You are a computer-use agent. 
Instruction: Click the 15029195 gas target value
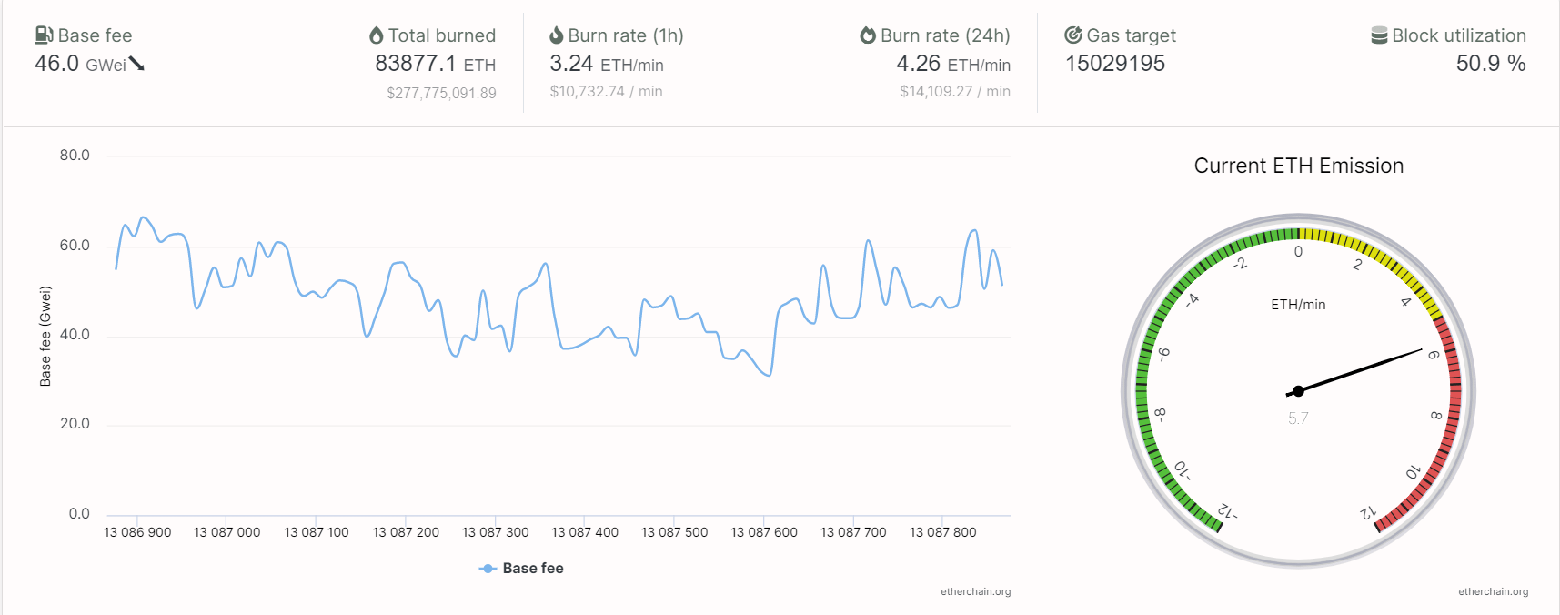point(1115,64)
